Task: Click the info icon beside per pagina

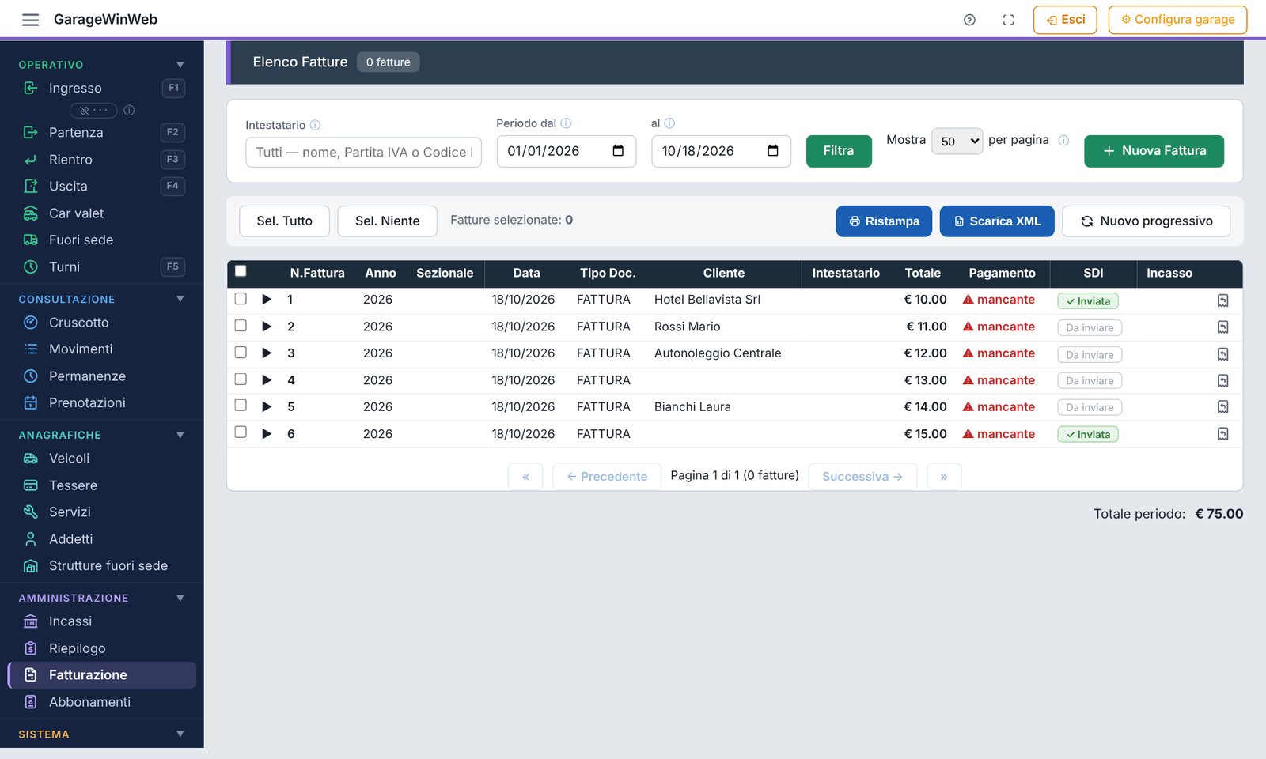Action: coord(1063,140)
